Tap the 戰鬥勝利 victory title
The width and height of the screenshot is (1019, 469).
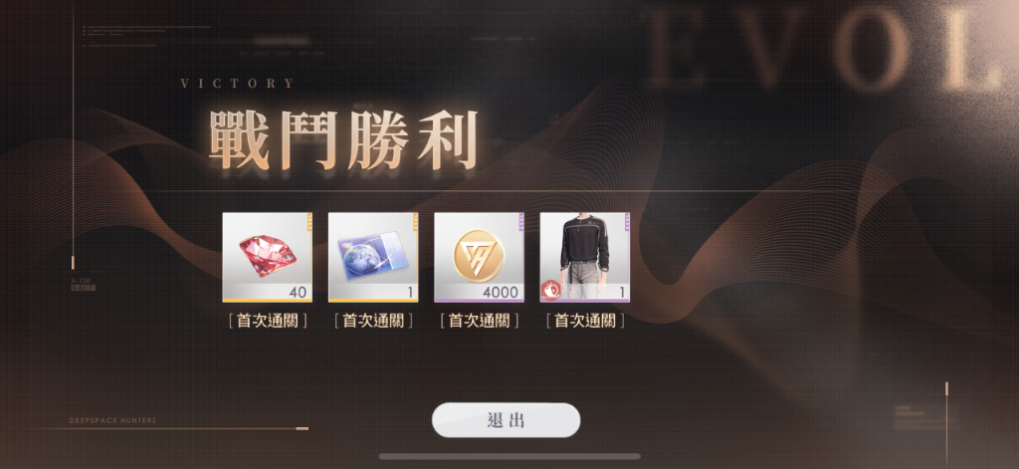[343, 139]
